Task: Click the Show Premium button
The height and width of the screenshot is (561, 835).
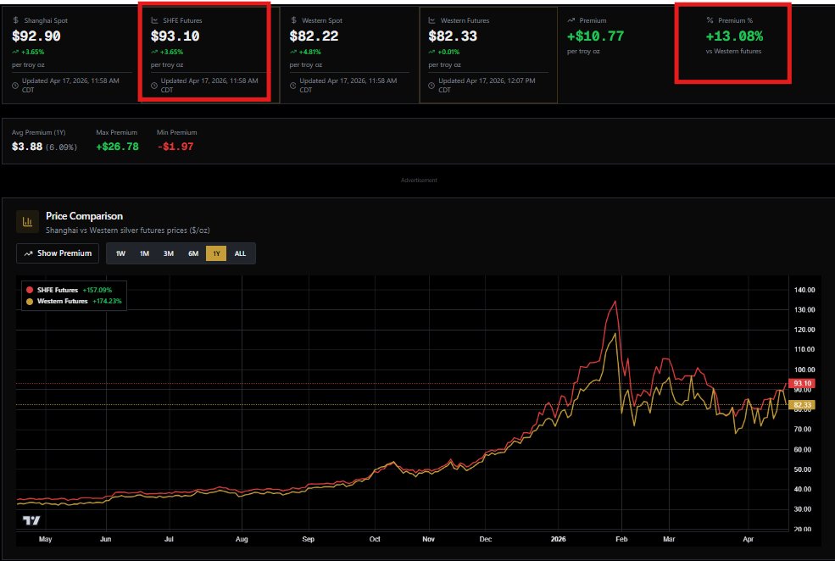Action: [58, 253]
